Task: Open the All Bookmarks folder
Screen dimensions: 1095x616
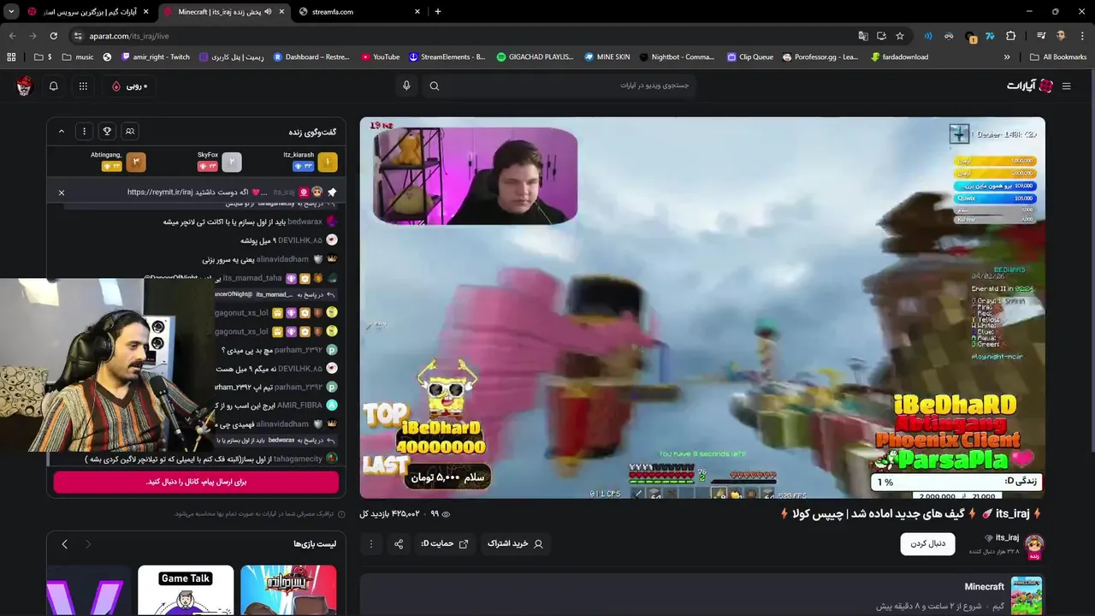Action: [x=1058, y=57]
